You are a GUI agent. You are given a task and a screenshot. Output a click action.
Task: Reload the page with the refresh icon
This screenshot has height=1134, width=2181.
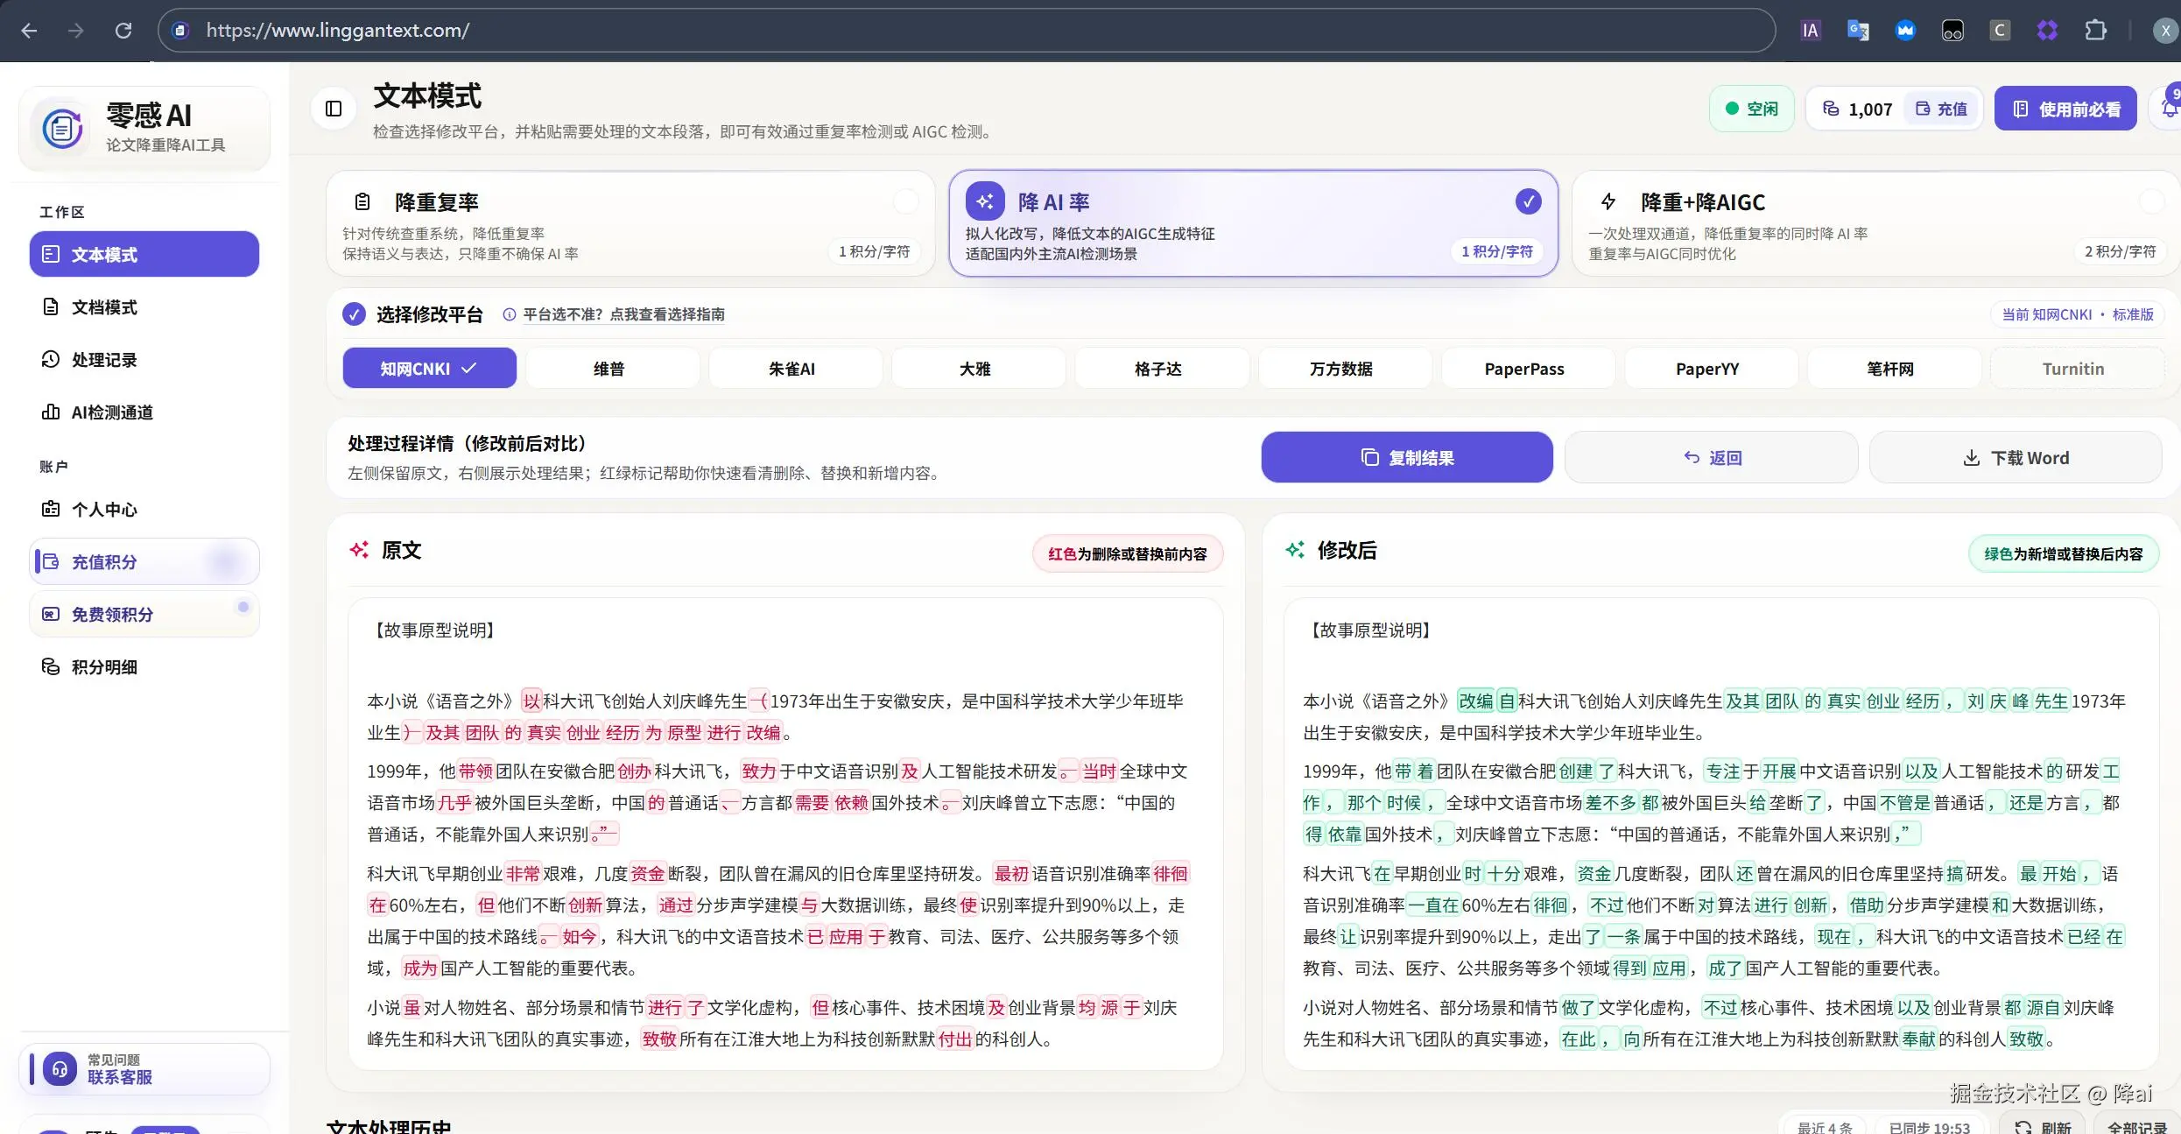tap(123, 31)
